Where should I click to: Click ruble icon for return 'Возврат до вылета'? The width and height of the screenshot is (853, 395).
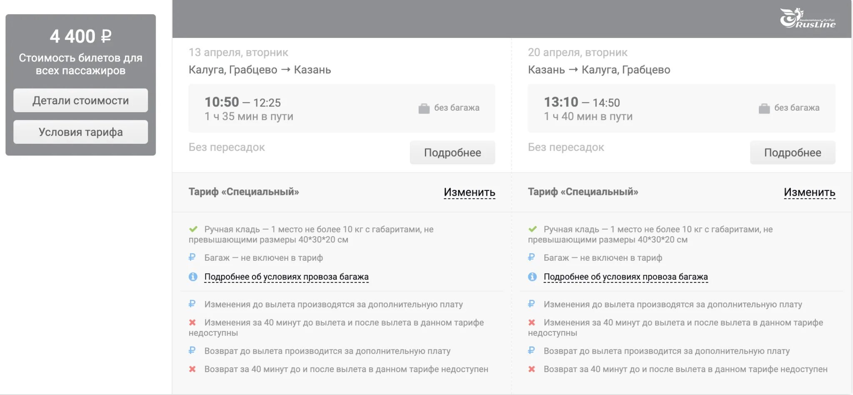[x=531, y=351]
